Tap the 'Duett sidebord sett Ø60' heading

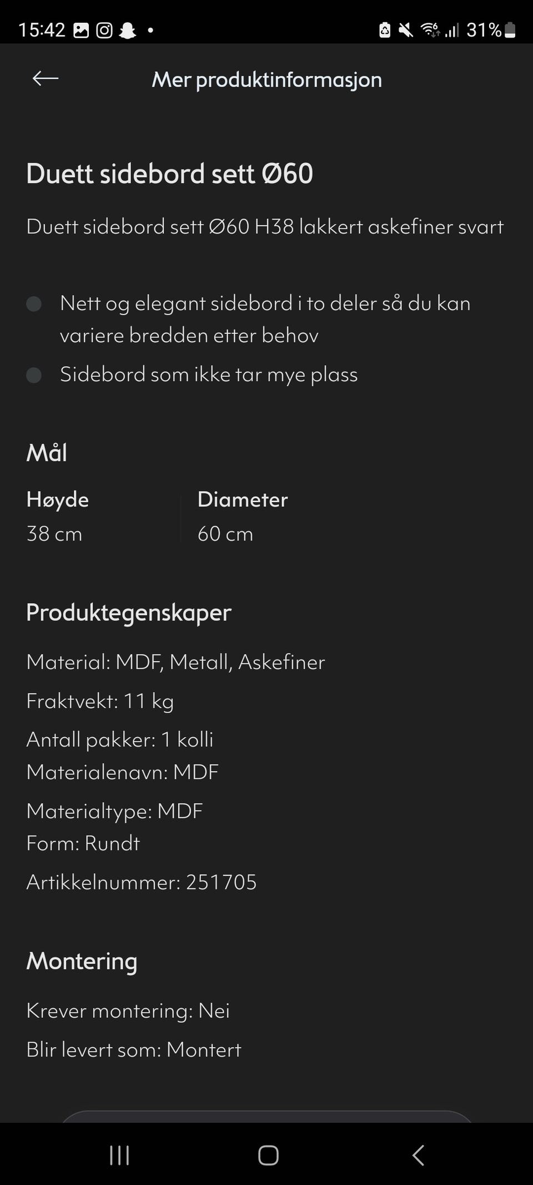coord(169,173)
